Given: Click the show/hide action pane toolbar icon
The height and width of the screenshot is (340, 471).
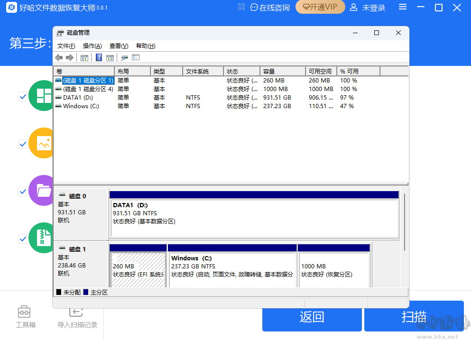Looking at the screenshot, I should pos(110,57).
